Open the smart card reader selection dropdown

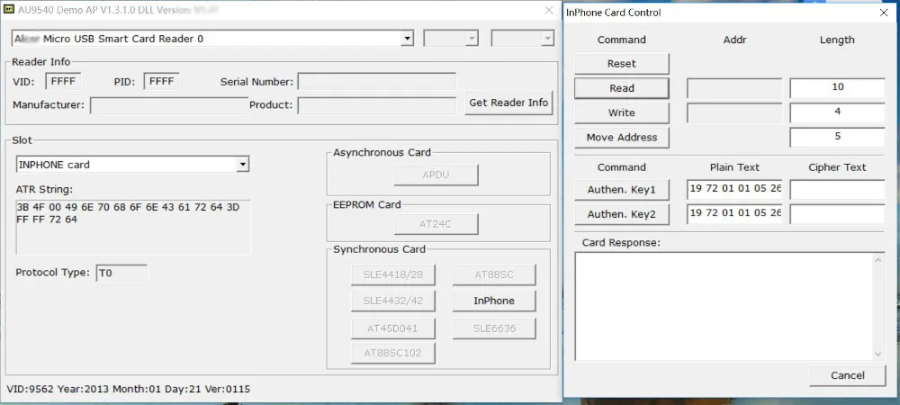click(x=407, y=39)
